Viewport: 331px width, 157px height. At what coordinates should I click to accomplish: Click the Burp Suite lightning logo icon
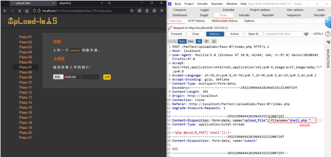click(x=170, y=4)
